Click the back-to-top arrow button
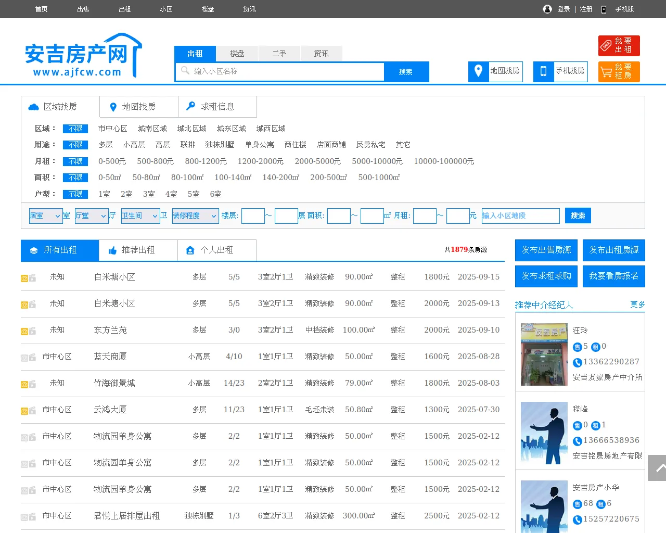 [658, 468]
